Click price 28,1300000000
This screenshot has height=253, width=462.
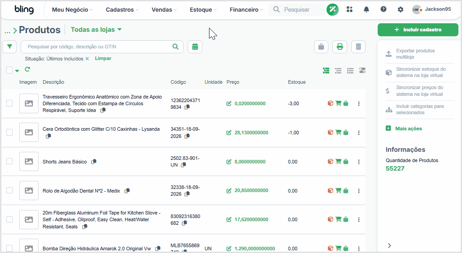pyautogui.click(x=251, y=133)
